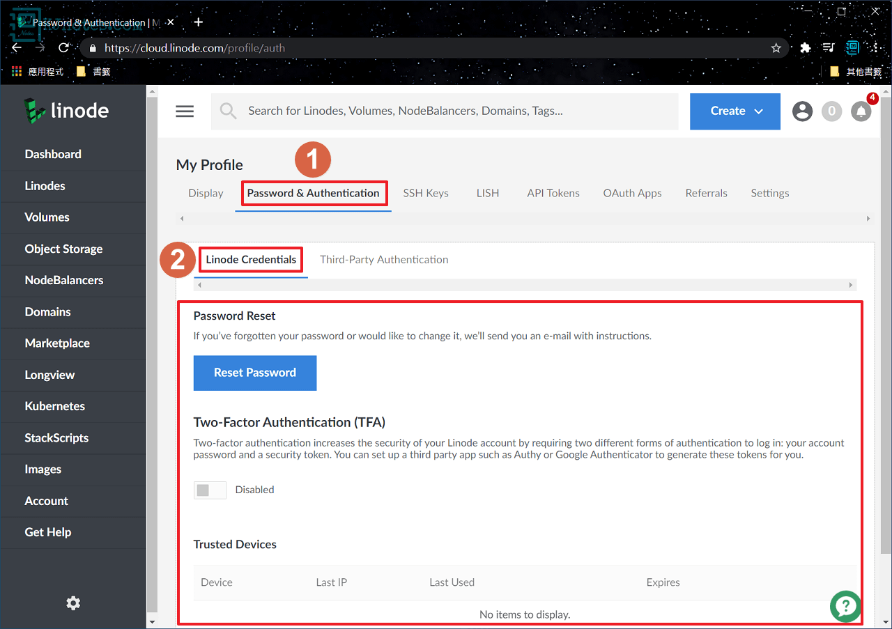Screen dimensions: 892x629
Task: Open the 其他書籤 folder
Action: pyautogui.click(x=856, y=71)
